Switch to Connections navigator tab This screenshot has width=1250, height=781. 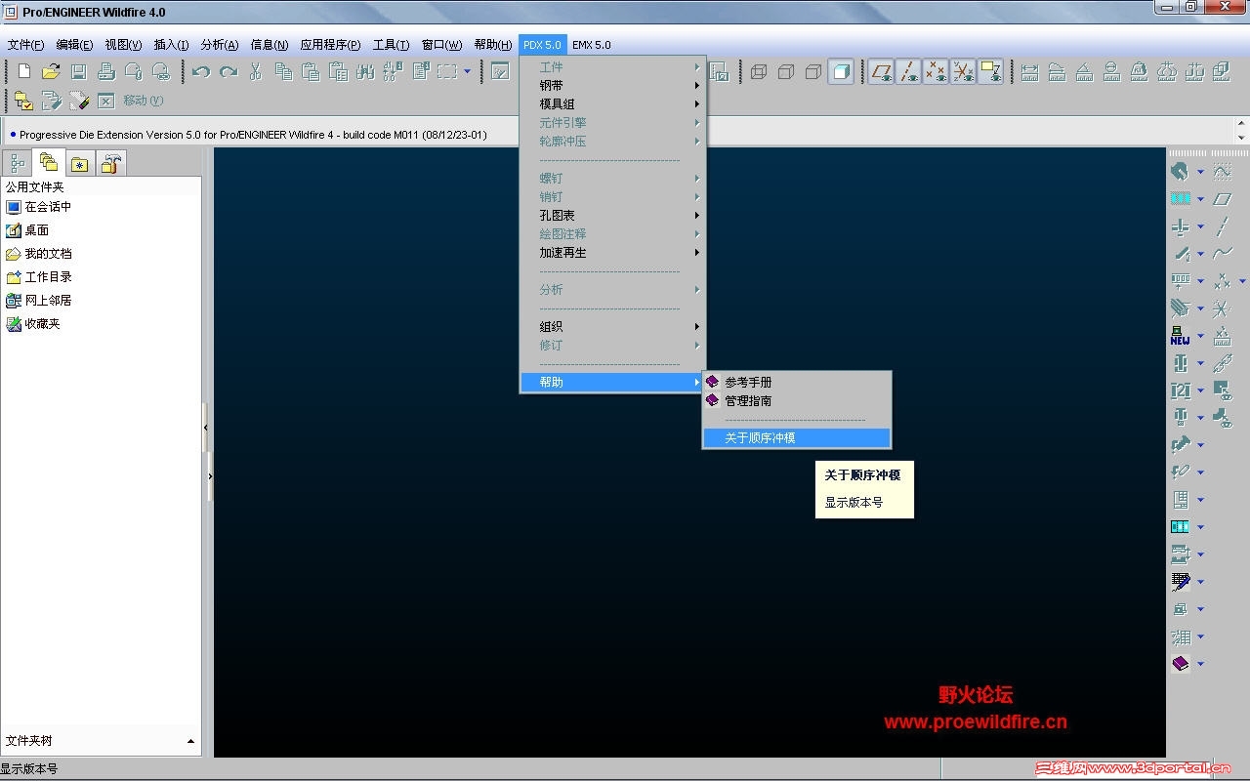click(x=111, y=164)
